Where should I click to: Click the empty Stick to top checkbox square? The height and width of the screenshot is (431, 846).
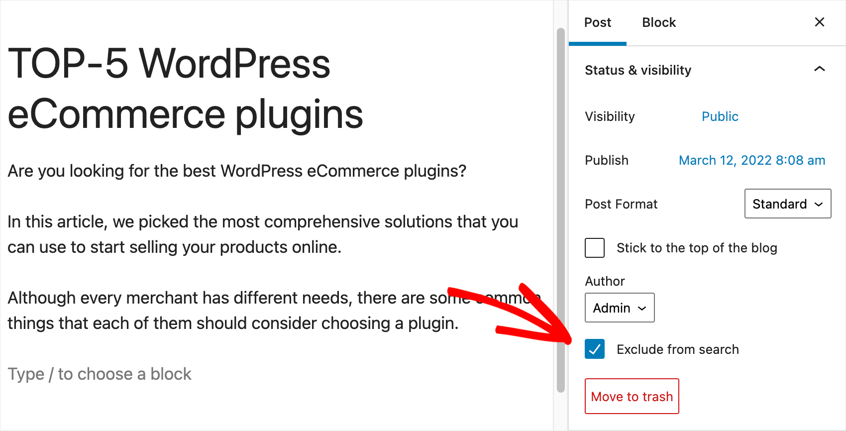[x=594, y=248]
